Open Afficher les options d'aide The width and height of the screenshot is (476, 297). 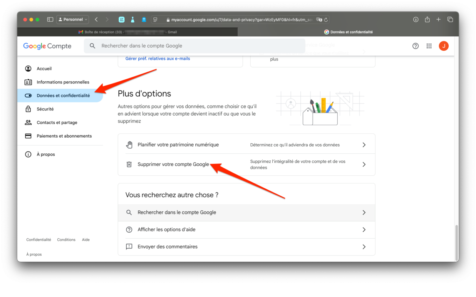pyautogui.click(x=246, y=230)
